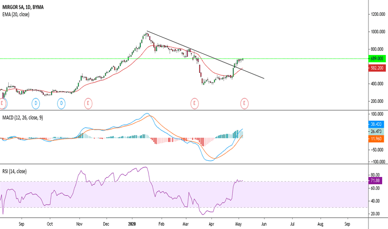The width and height of the screenshot is (388, 229).
Task: Click the 80.00 RSI axis label
Action: coord(375,175)
